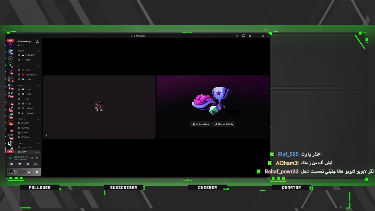Join ROOM 4 voice channel
Screen dimensions: 375x211
coord(28,137)
